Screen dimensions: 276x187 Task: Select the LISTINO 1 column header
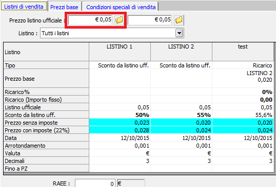click(120, 52)
